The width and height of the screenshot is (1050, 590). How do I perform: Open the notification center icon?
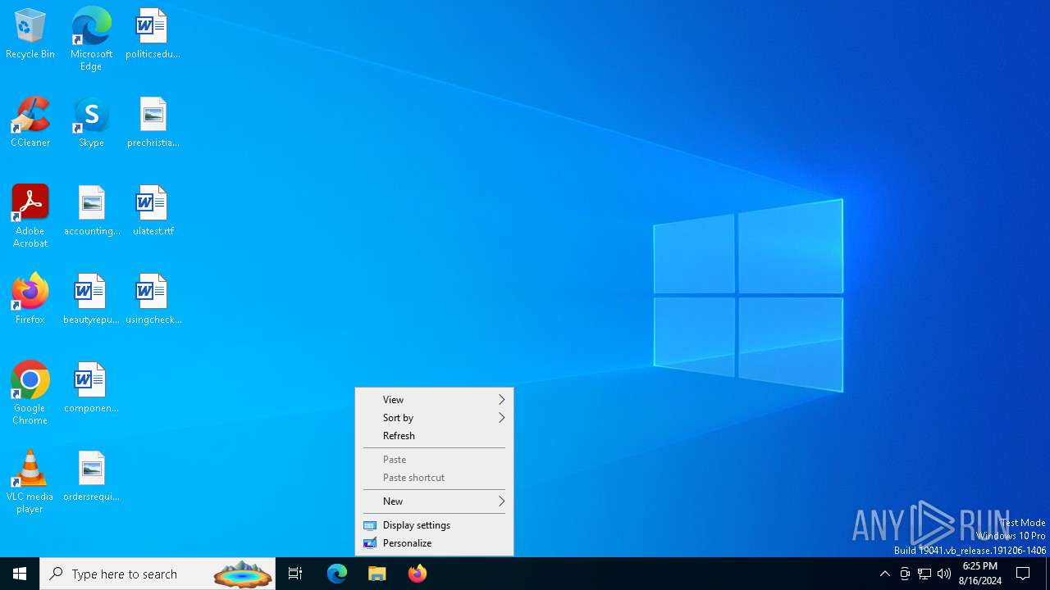point(1024,574)
